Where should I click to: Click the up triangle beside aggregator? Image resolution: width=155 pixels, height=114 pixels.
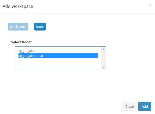pos(103,49)
